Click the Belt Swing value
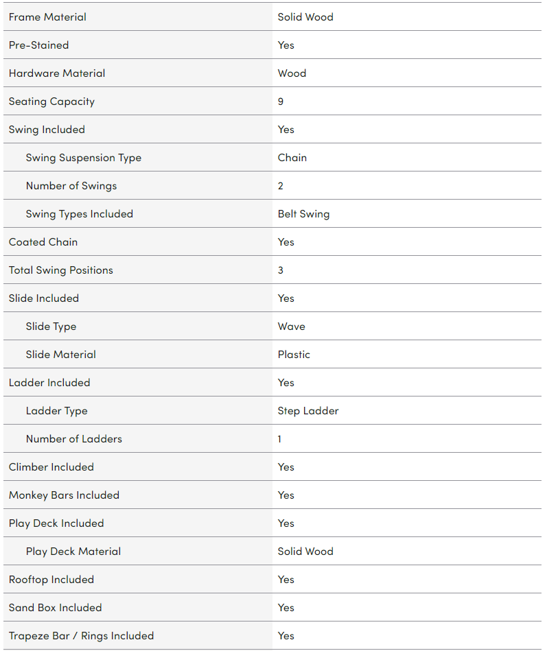547x651 pixels. 303,214
